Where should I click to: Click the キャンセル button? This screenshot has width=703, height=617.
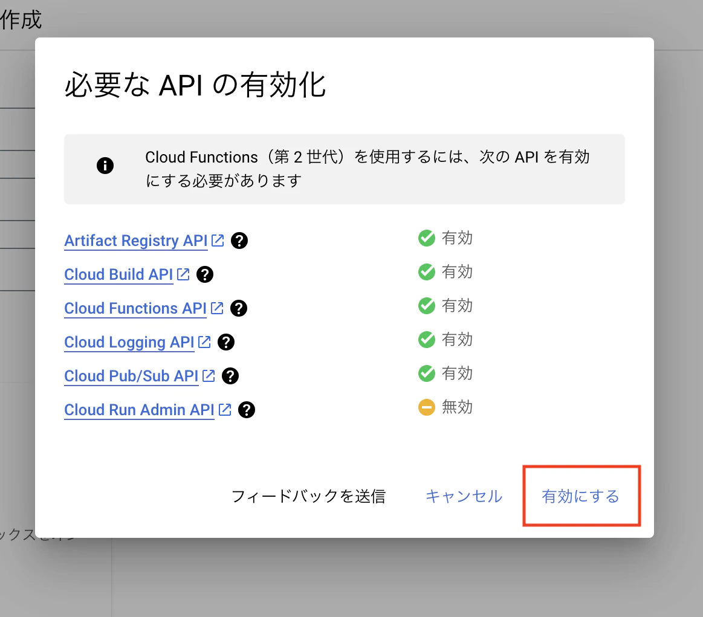pos(464,496)
